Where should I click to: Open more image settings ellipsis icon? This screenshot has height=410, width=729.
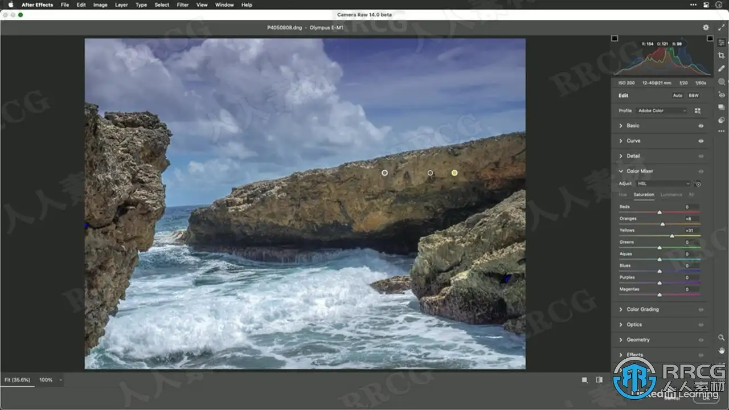(722, 132)
